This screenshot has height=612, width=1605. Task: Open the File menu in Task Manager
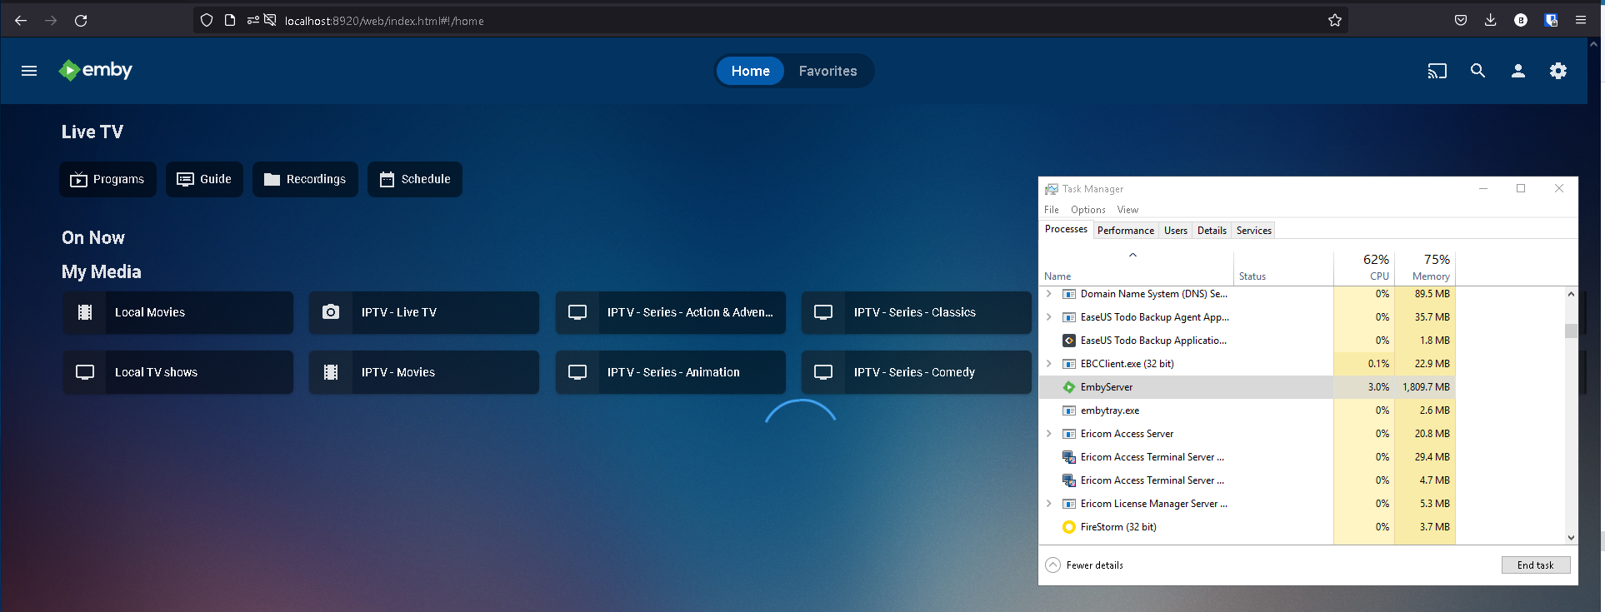[x=1052, y=210]
